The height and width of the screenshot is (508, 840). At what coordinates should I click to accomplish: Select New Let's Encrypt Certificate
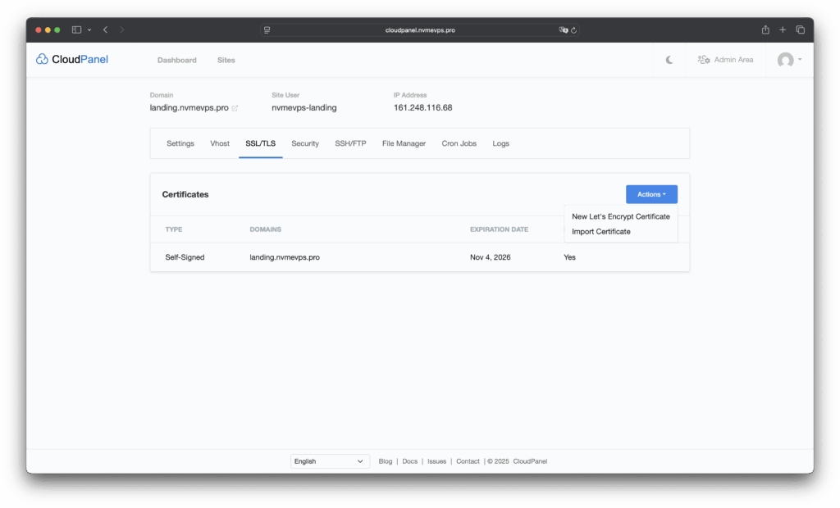[x=620, y=216]
